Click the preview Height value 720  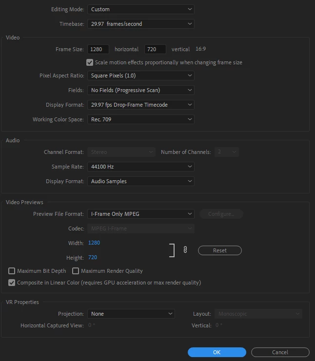[x=93, y=257]
